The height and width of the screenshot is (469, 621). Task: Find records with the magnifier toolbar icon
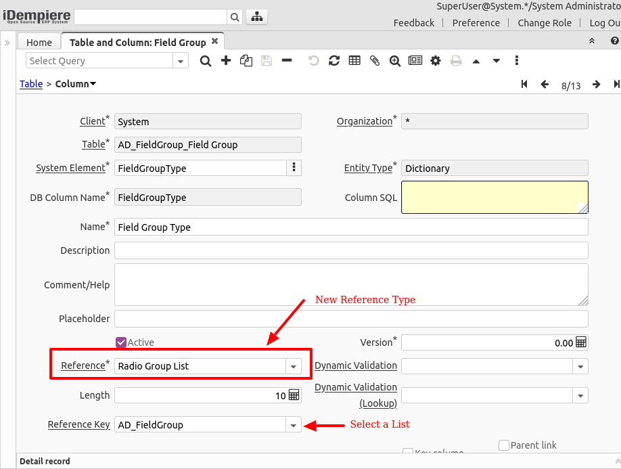tap(206, 60)
